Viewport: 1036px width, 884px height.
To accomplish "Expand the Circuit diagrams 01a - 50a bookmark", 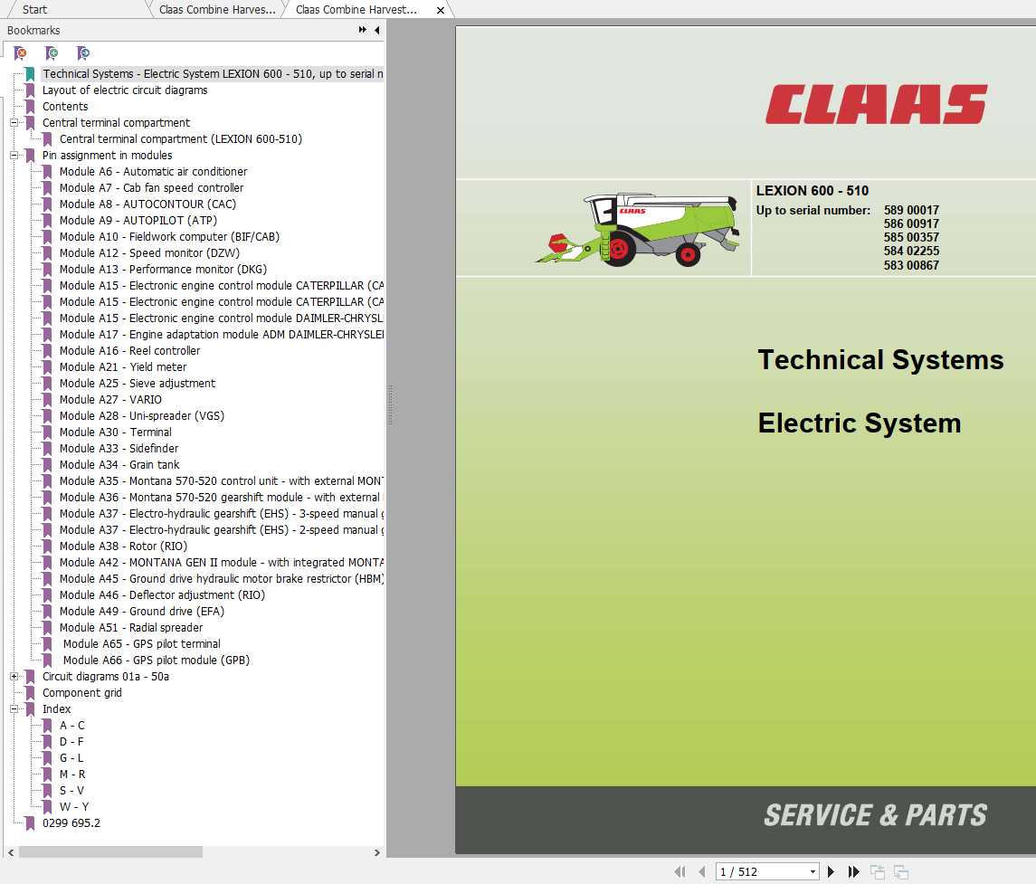I will 14,676.
